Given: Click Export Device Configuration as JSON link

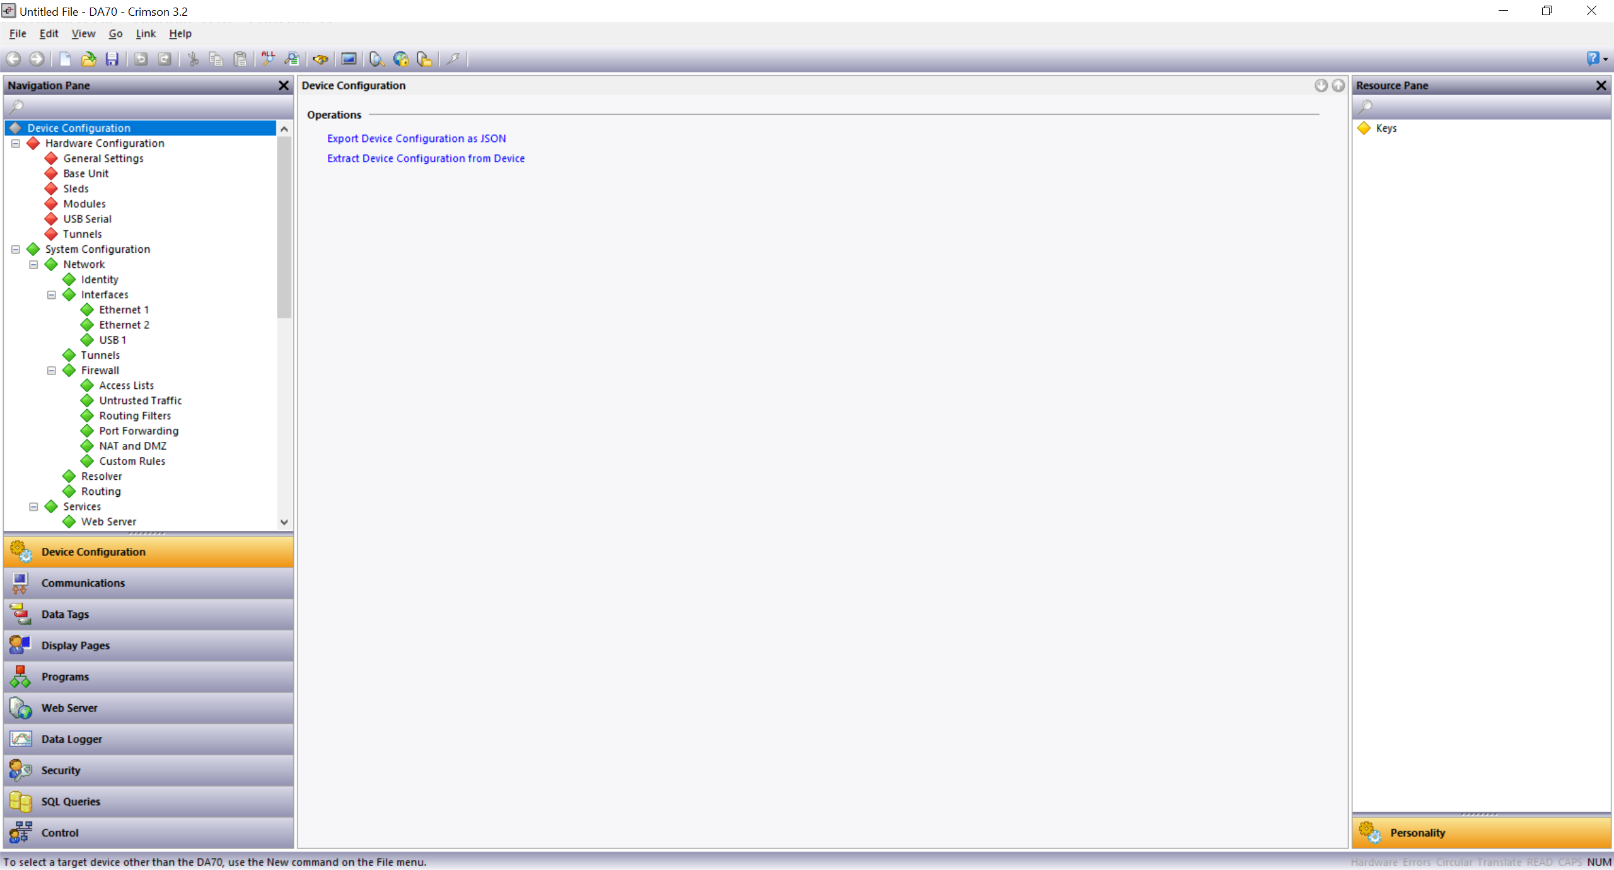Looking at the screenshot, I should point(416,139).
